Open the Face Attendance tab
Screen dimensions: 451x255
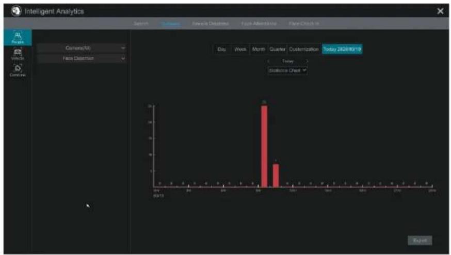(259, 24)
